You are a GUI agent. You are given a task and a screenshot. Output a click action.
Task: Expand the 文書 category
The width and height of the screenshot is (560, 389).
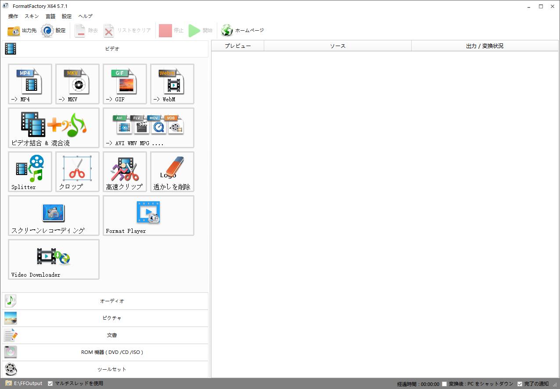105,335
